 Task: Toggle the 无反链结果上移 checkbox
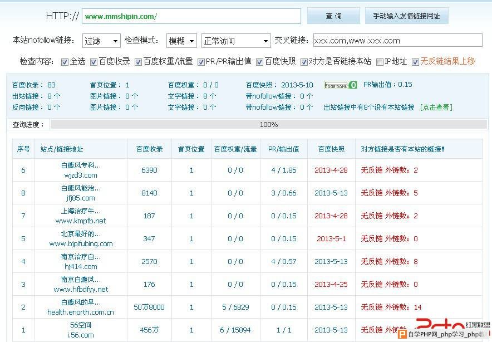click(x=415, y=62)
